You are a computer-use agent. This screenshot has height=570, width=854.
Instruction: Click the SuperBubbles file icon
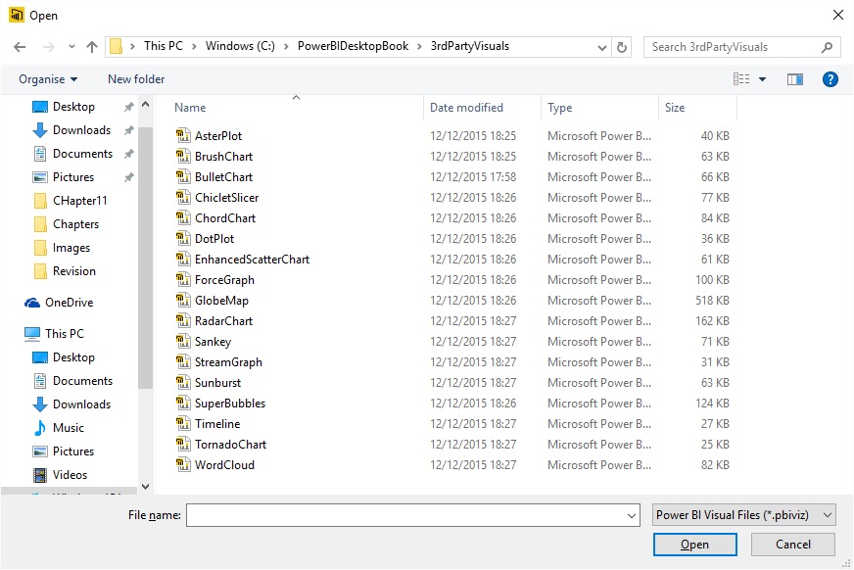point(183,403)
